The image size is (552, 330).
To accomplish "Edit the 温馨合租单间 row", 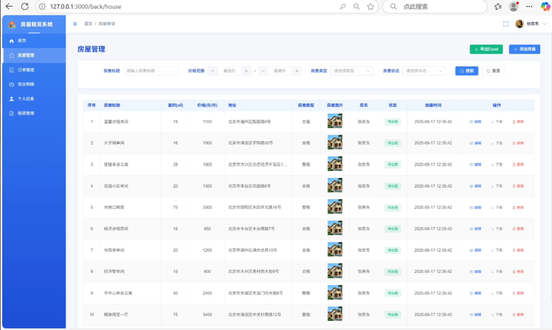I will click(x=475, y=122).
